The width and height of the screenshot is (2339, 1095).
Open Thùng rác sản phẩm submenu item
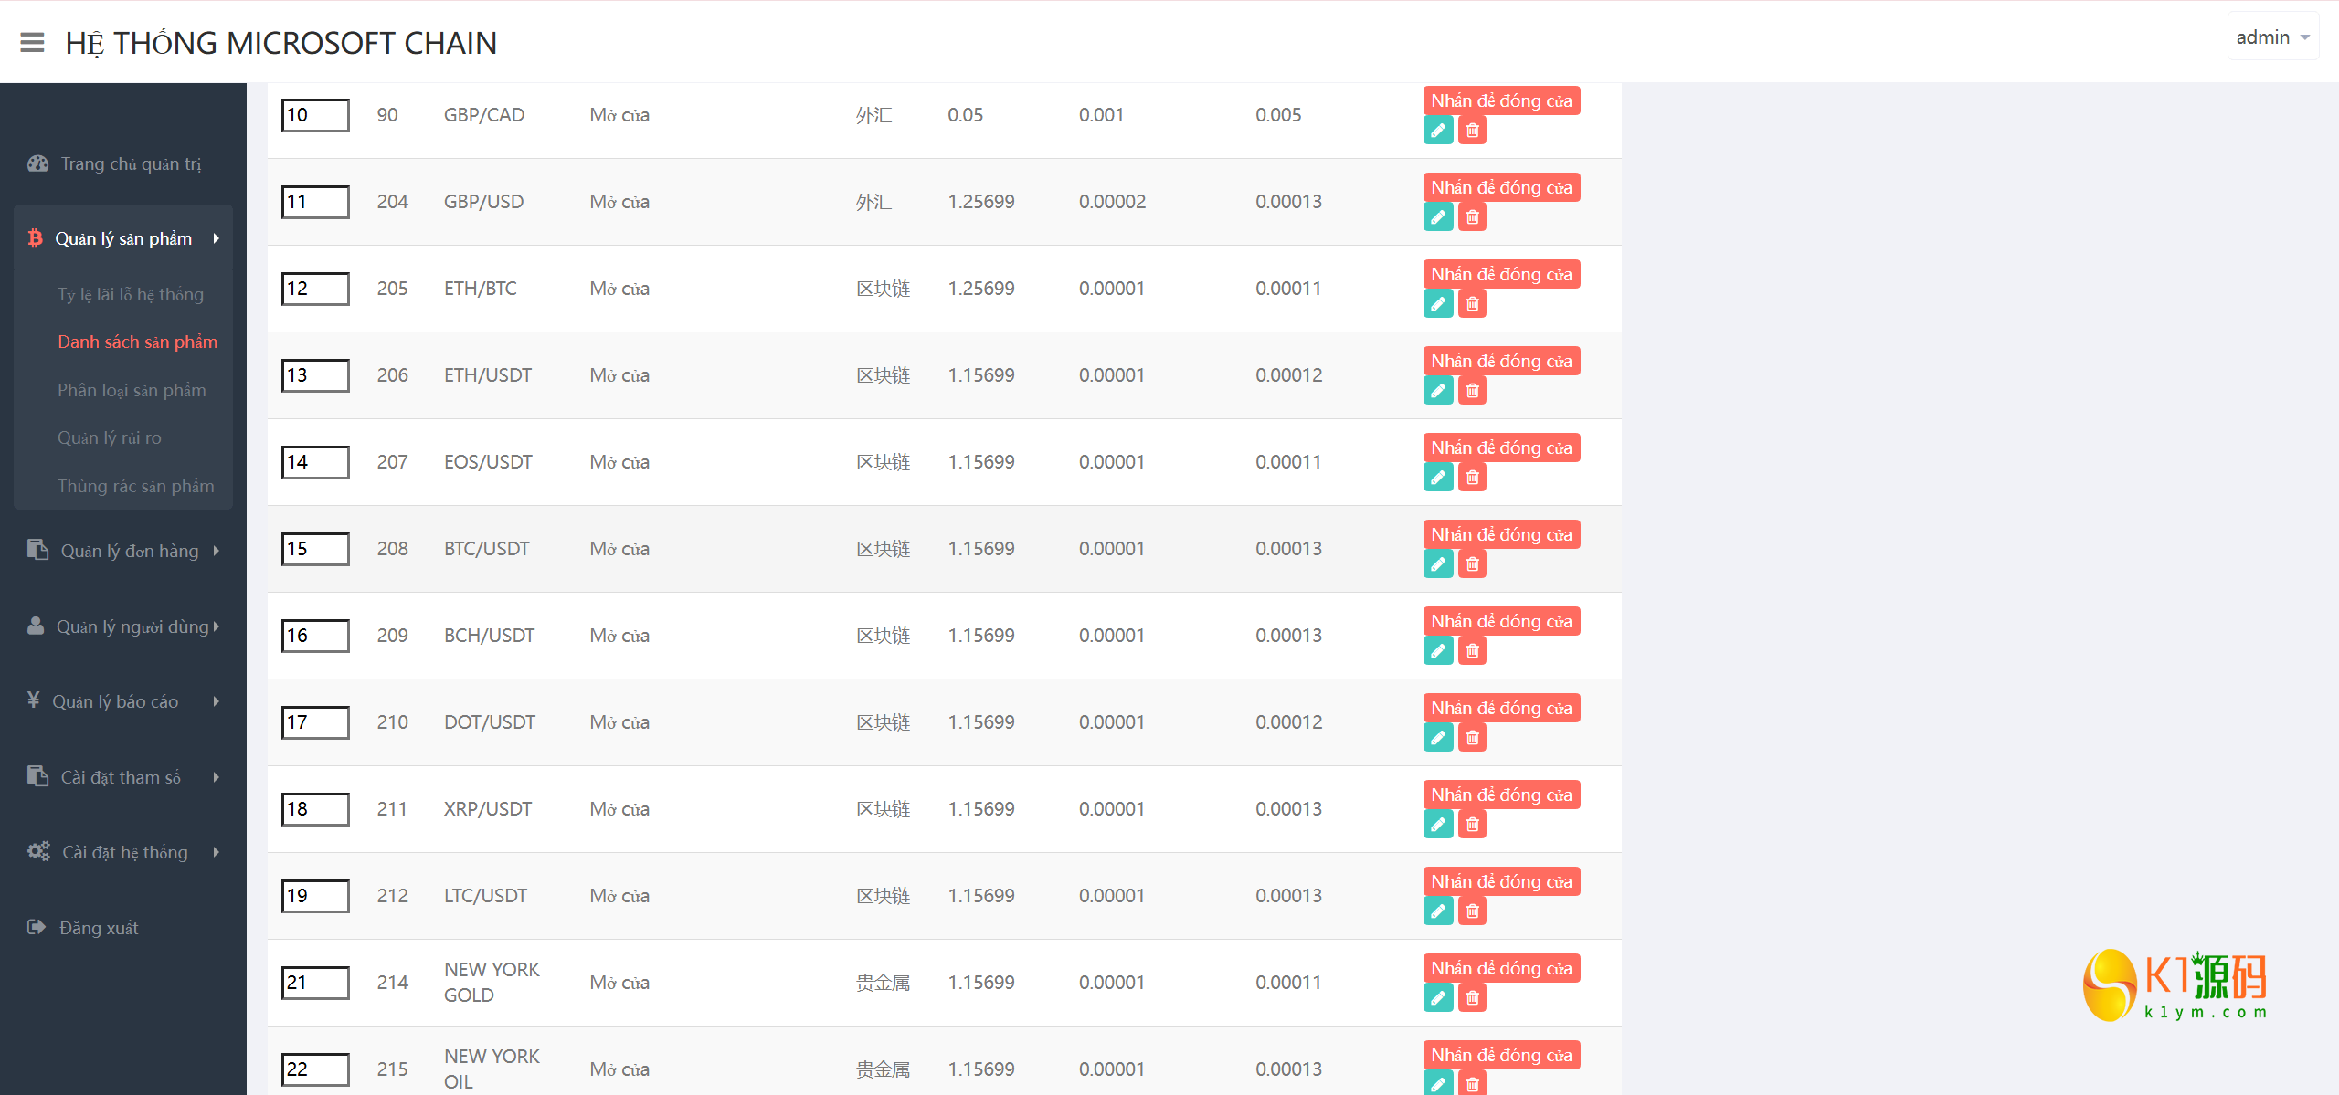click(x=135, y=486)
